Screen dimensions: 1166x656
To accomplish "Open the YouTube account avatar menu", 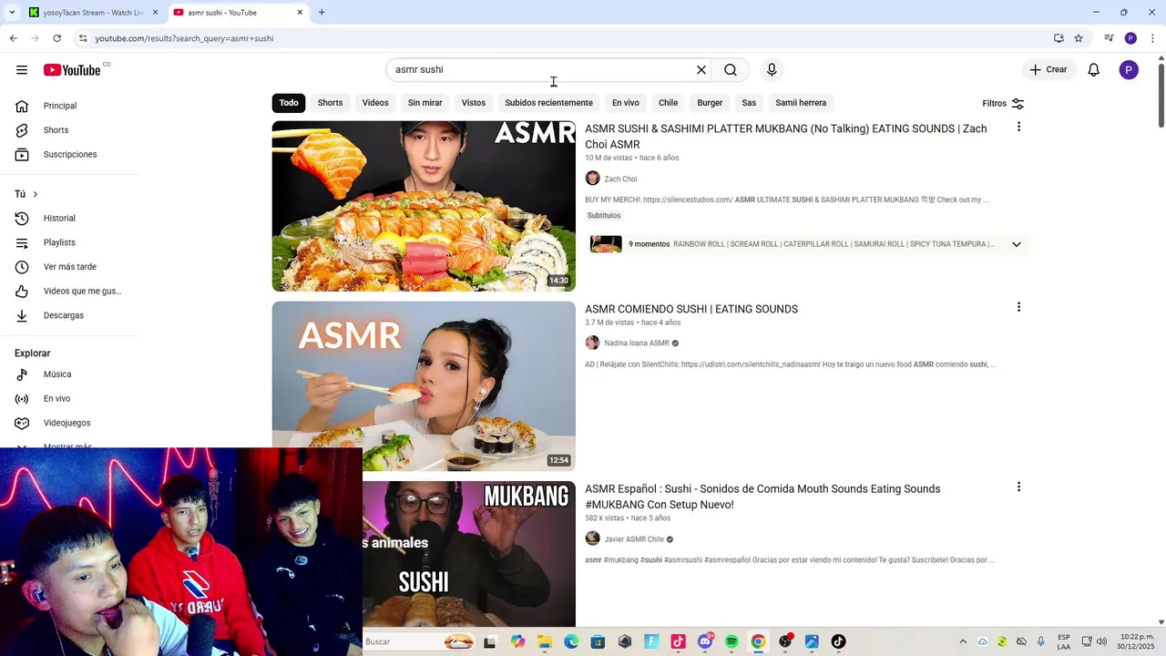I will click(1129, 70).
